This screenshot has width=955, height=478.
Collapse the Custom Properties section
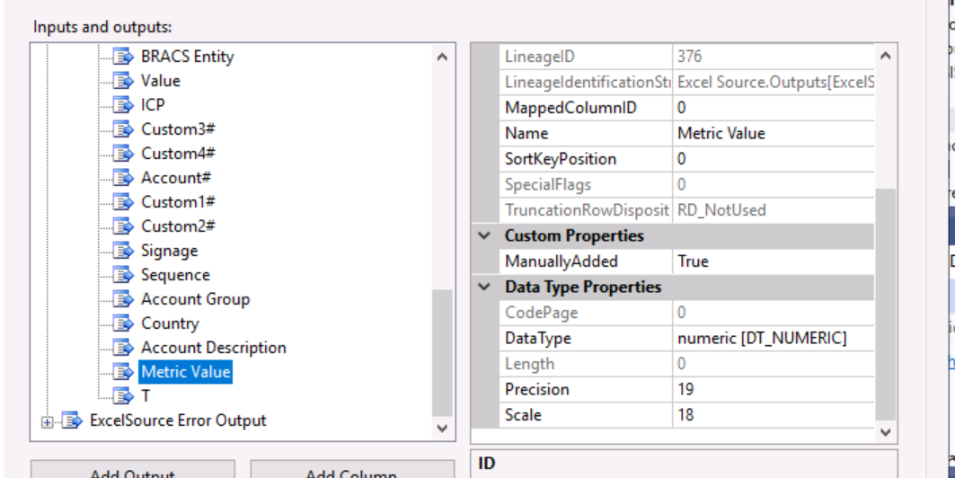[485, 236]
